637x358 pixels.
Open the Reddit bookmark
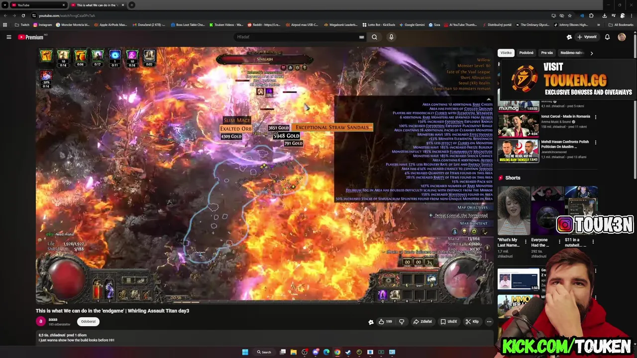click(263, 25)
